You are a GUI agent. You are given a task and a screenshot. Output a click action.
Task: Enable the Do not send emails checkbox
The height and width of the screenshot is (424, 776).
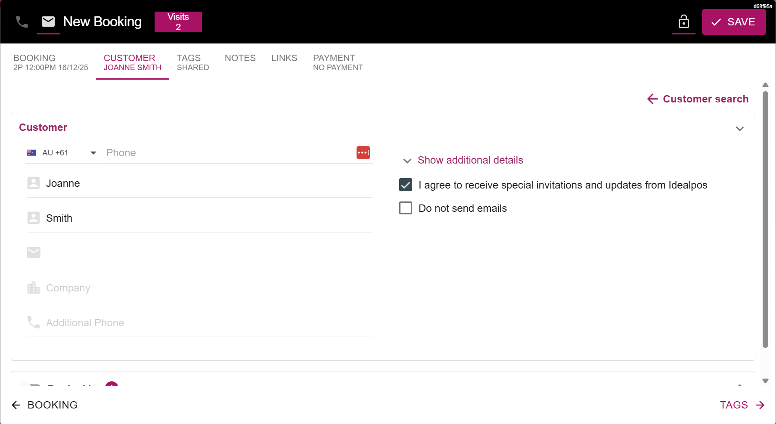coord(406,208)
